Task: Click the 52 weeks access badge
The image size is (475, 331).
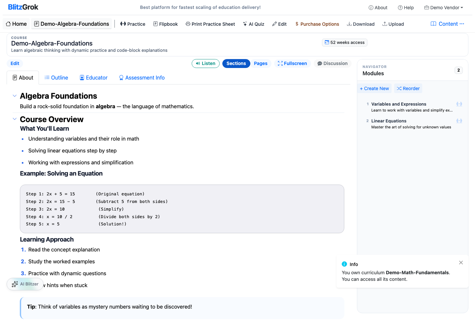Action: [345, 43]
